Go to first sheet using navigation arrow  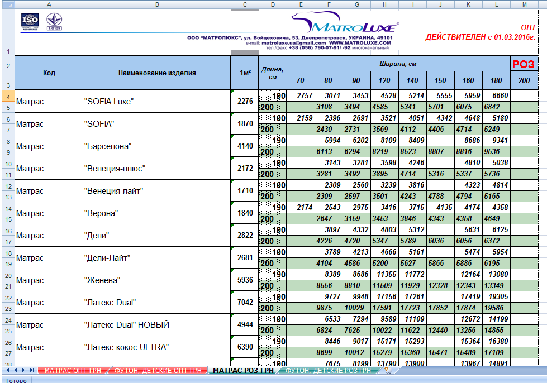point(7,370)
